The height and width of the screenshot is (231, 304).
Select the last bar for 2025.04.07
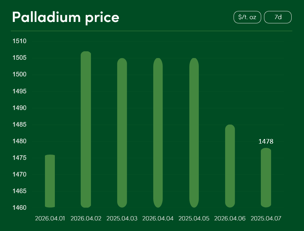[266, 178]
